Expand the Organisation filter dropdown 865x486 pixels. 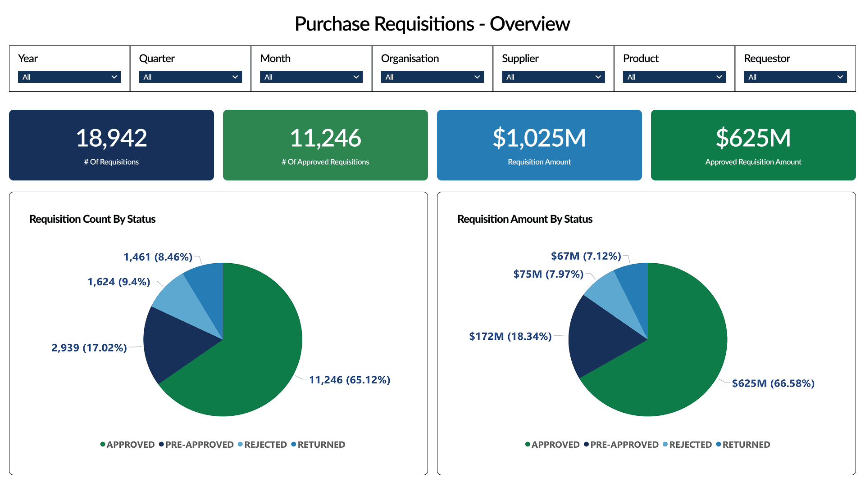(x=432, y=77)
